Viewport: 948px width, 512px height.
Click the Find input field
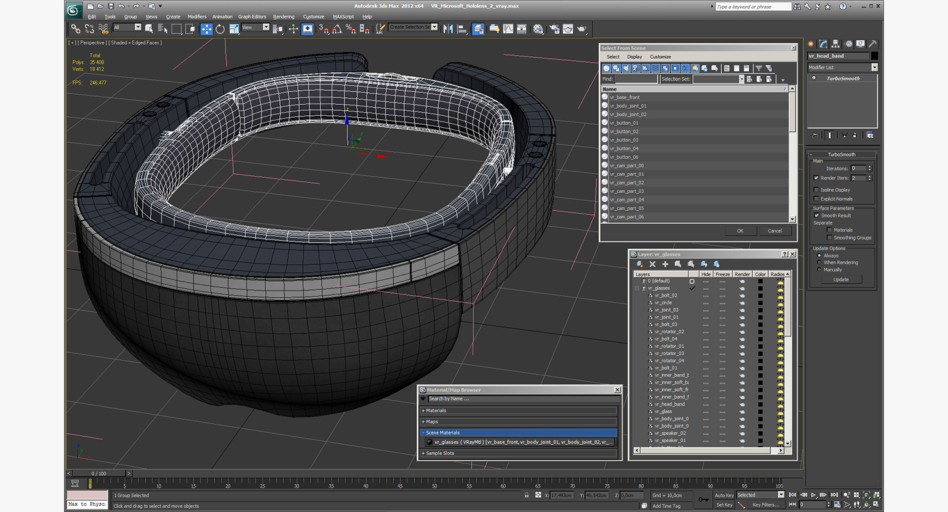click(x=635, y=79)
